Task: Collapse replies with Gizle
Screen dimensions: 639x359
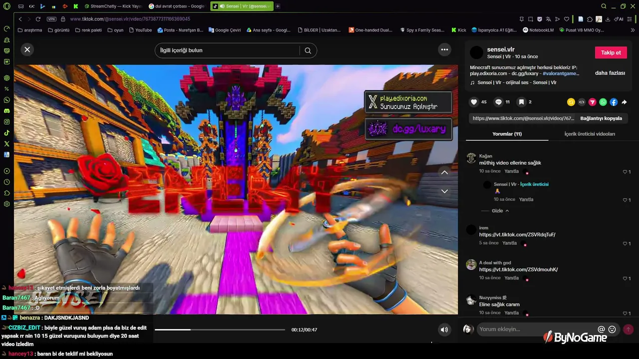Action: pyautogui.click(x=500, y=211)
